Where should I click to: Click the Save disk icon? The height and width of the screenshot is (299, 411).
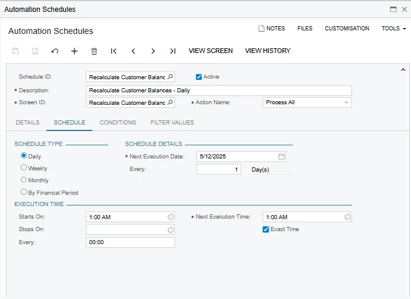[35, 51]
